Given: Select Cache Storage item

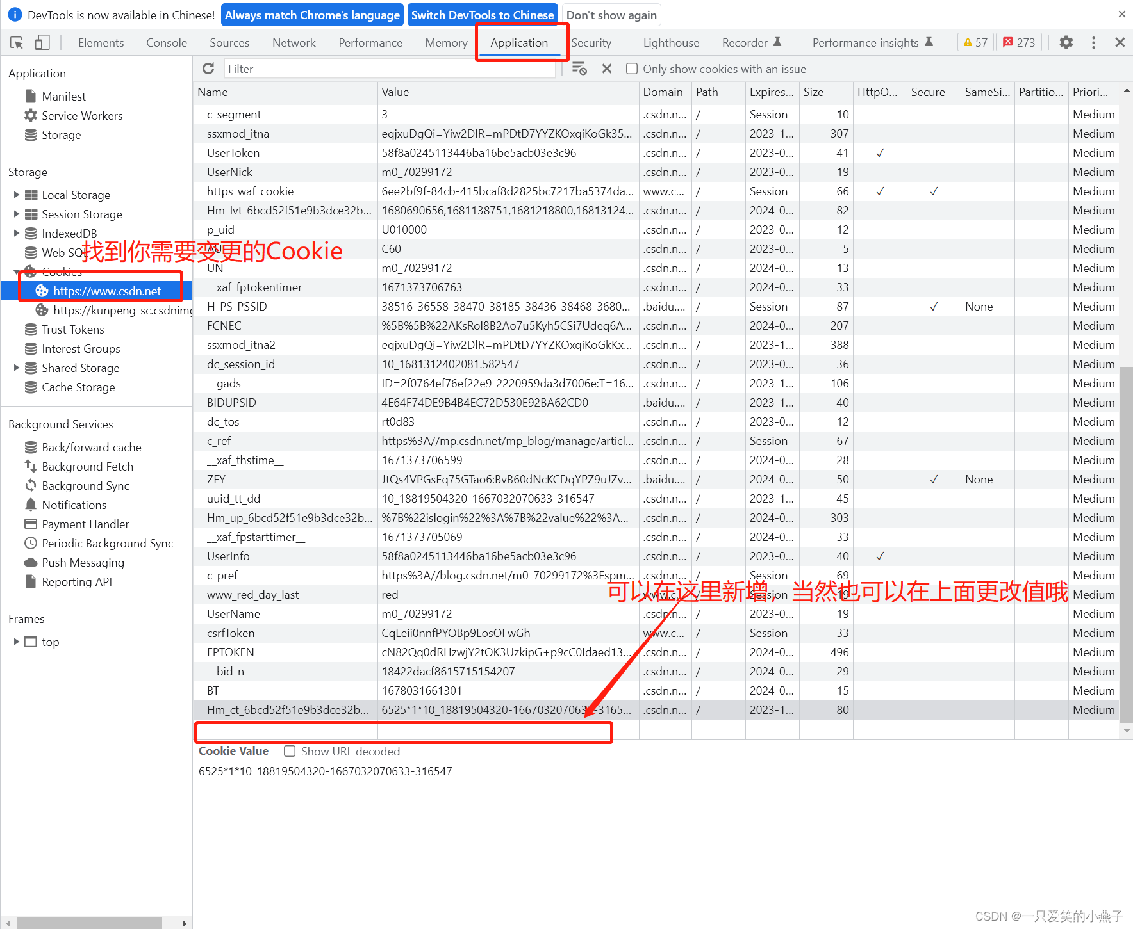Looking at the screenshot, I should [78, 387].
